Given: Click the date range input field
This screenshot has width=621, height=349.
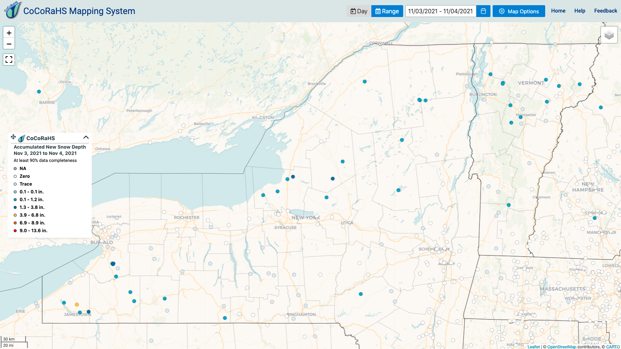Looking at the screenshot, I should point(441,11).
